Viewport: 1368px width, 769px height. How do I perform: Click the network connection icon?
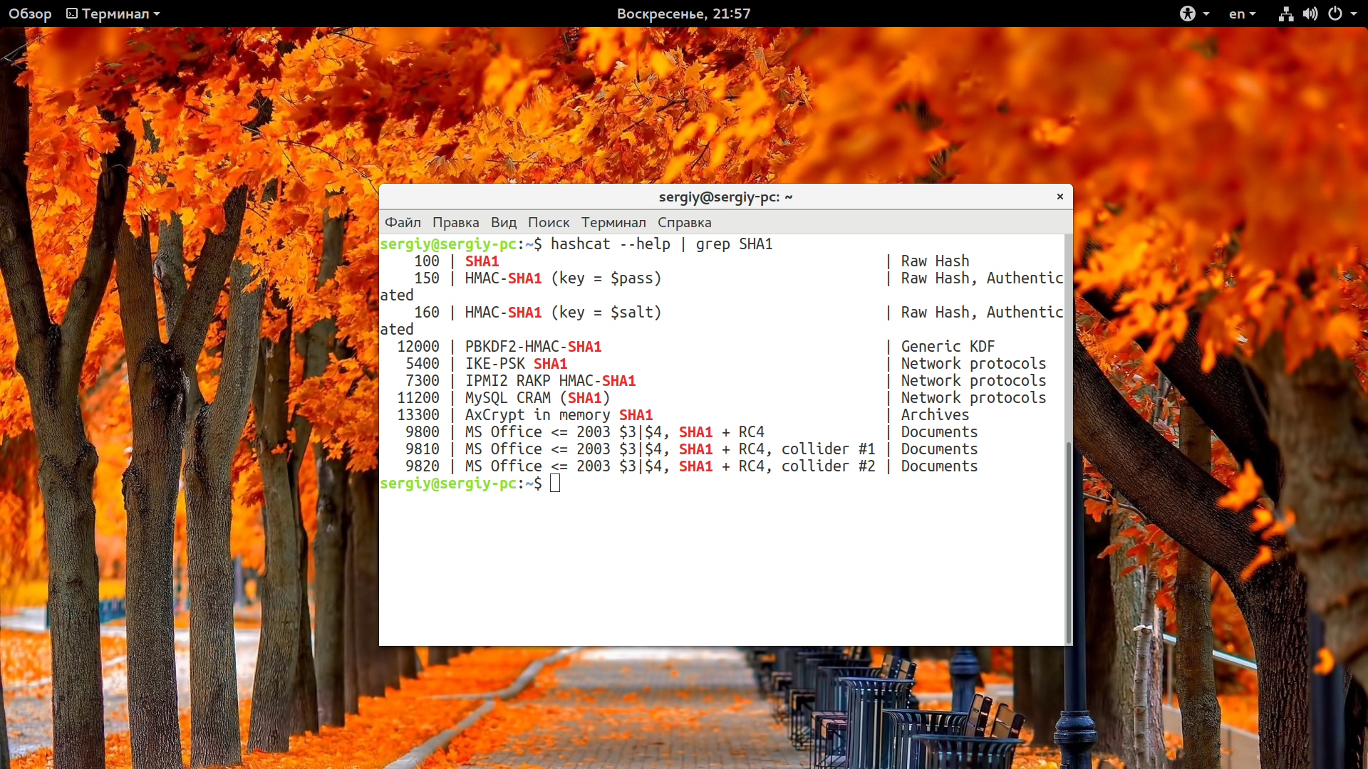pyautogui.click(x=1286, y=14)
